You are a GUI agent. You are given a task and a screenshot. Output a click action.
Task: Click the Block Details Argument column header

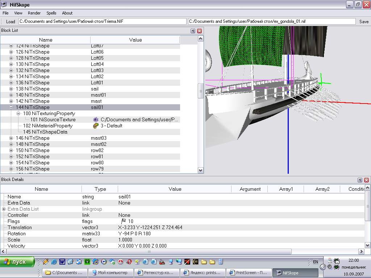[250, 189]
